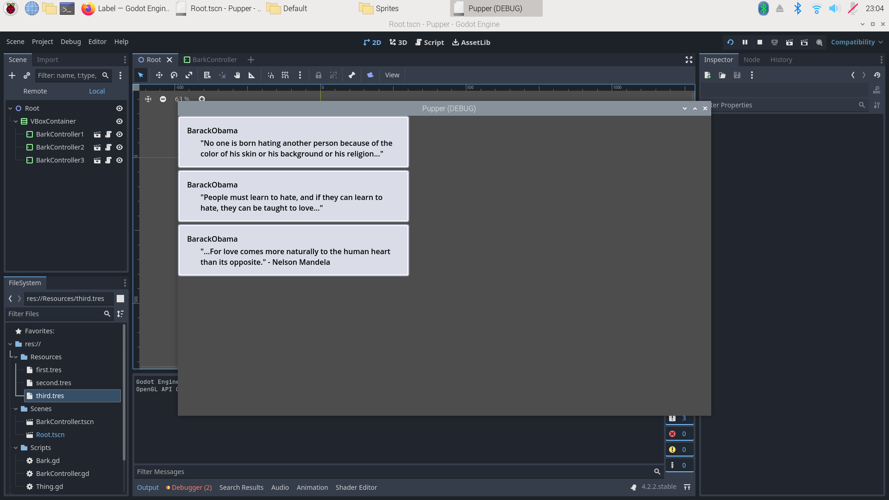Collapse the Scripts folder
Screen dimensions: 889x500
click(16, 448)
